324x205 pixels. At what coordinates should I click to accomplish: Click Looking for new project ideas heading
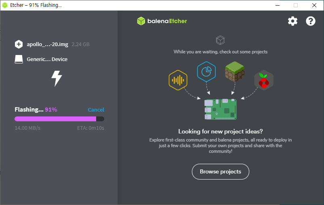tap(221, 131)
